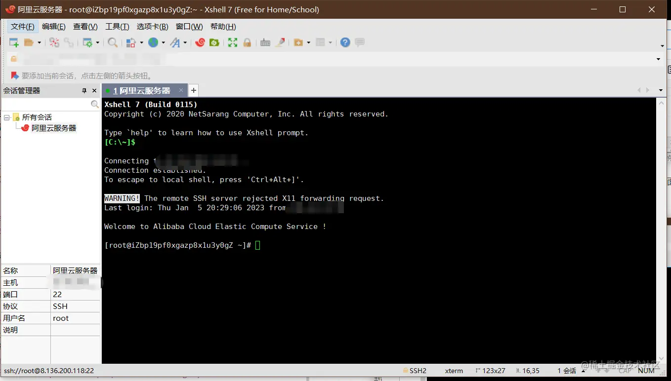
Task: Click the color scheme squares icon
Action: 131,42
